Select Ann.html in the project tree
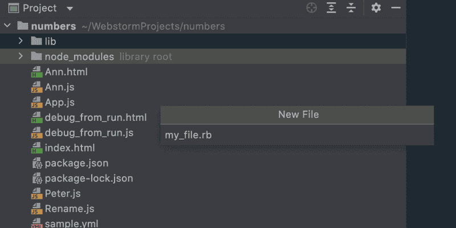456x228 pixels. click(x=66, y=72)
